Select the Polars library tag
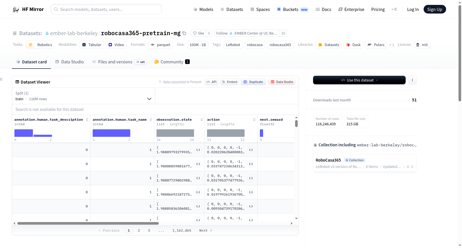 click(x=376, y=45)
